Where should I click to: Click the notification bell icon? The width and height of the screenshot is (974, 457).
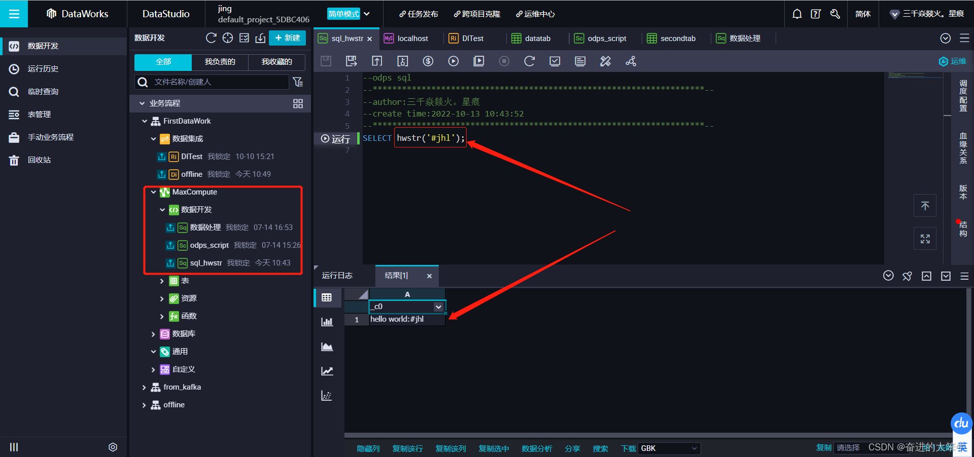(x=797, y=14)
